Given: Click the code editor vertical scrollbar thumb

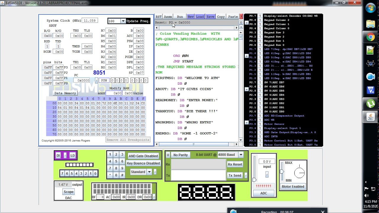Looking at the screenshot, I should pyautogui.click(x=241, y=37).
